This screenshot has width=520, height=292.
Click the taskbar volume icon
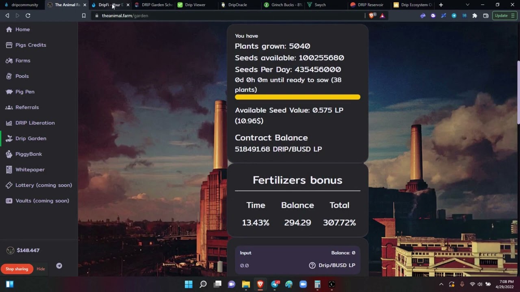point(480,284)
